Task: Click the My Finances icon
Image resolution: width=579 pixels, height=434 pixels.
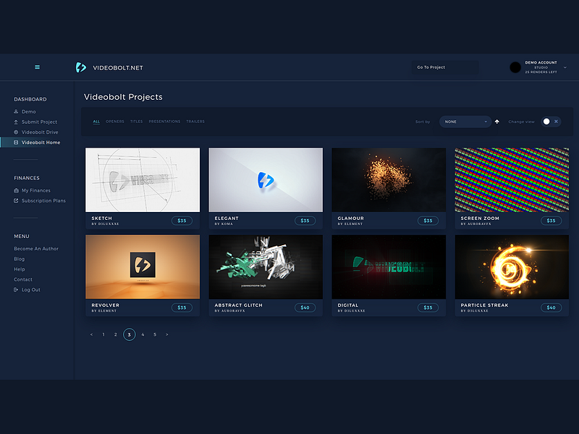Action: [x=16, y=190]
